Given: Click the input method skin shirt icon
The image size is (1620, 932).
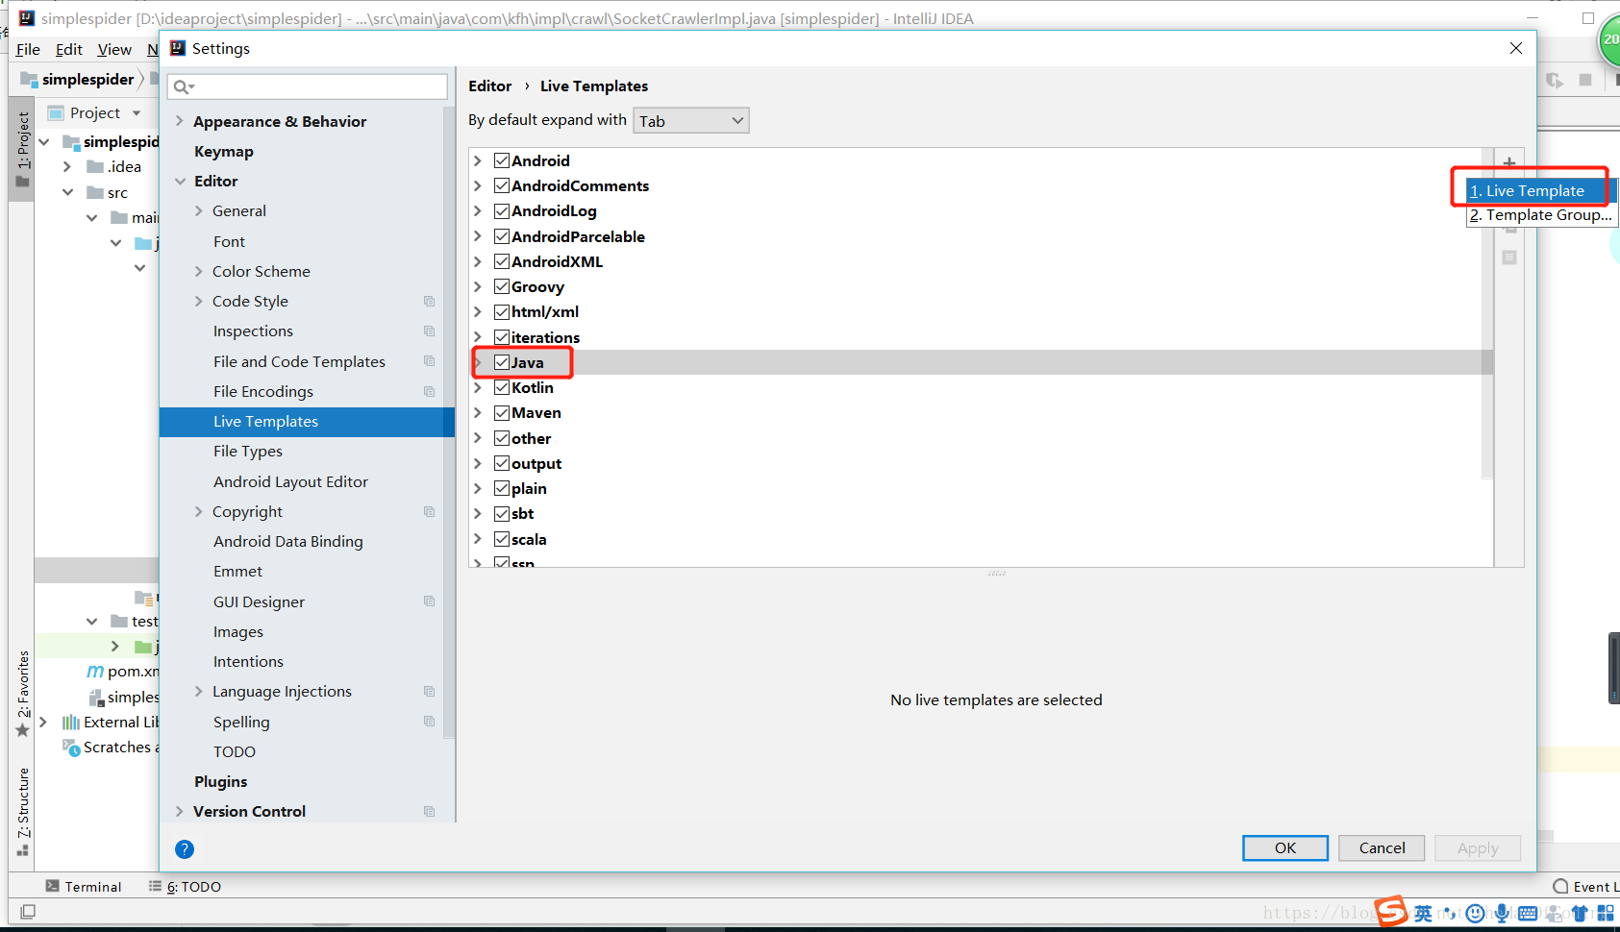Looking at the screenshot, I should click(x=1580, y=913).
